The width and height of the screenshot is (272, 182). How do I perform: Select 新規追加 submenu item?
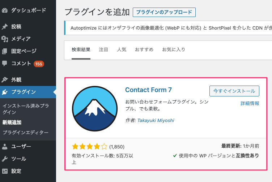point(12,122)
